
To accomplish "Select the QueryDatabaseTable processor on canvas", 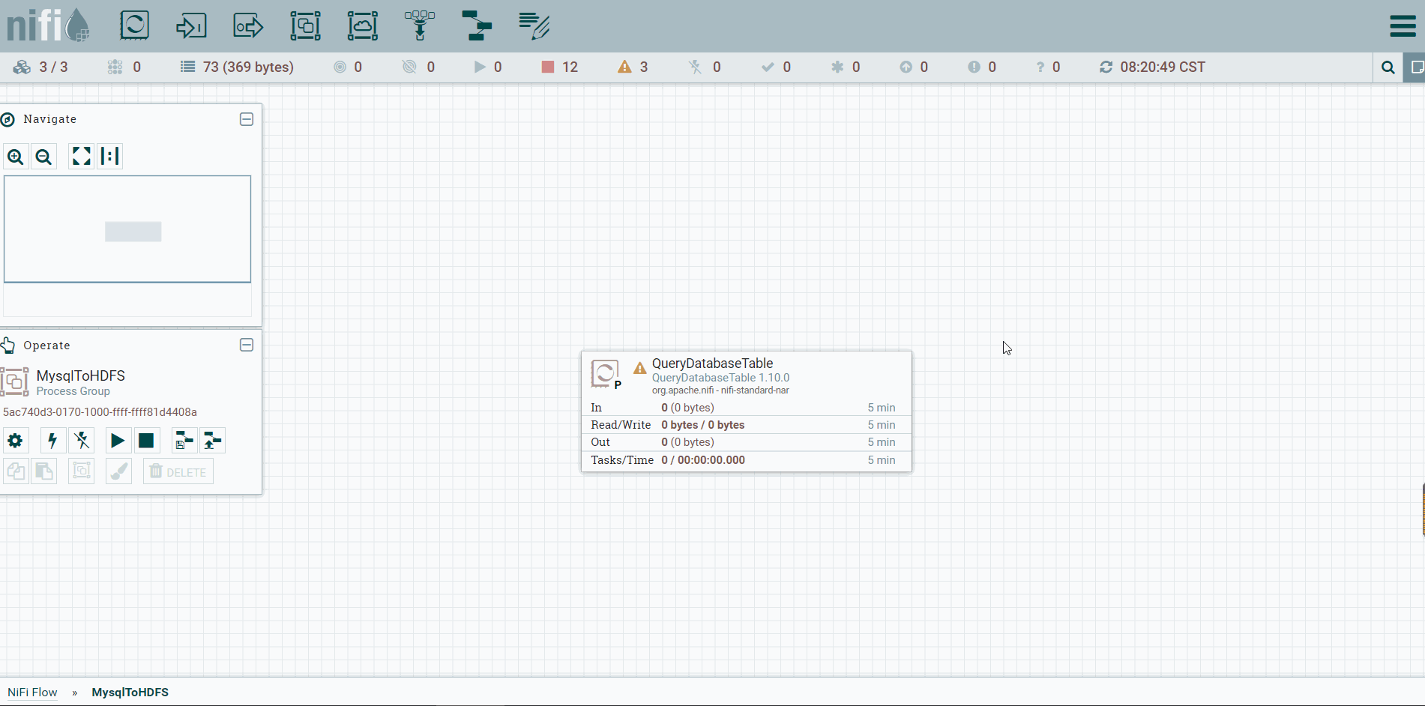I will tap(747, 411).
